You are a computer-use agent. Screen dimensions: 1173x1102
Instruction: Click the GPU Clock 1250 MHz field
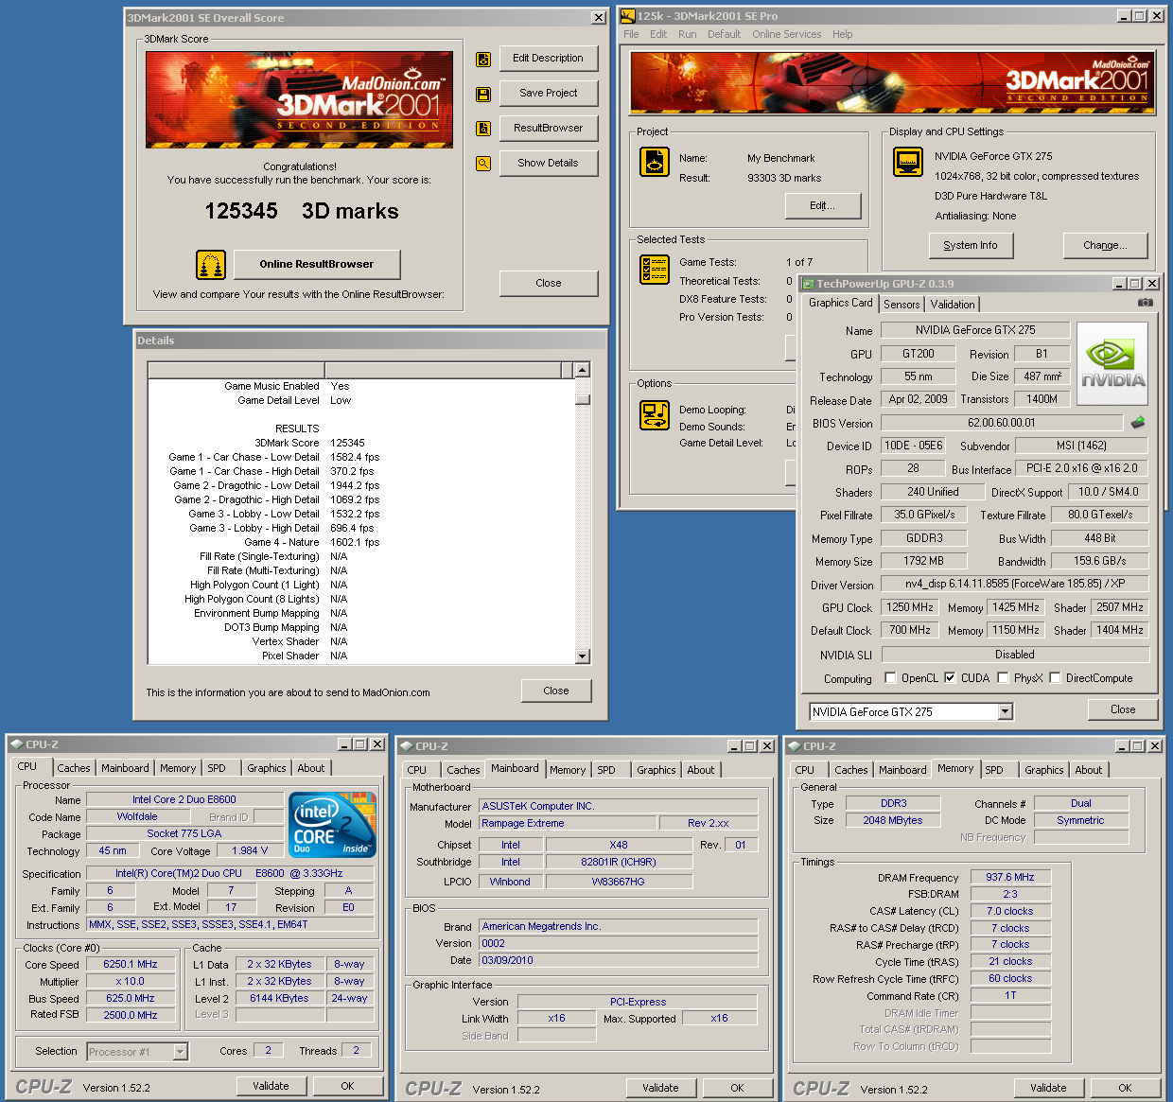pos(910,608)
